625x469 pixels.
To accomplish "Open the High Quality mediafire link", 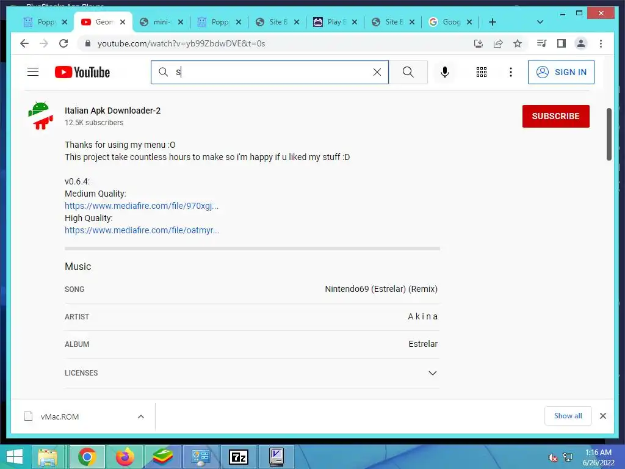I will pos(142,230).
